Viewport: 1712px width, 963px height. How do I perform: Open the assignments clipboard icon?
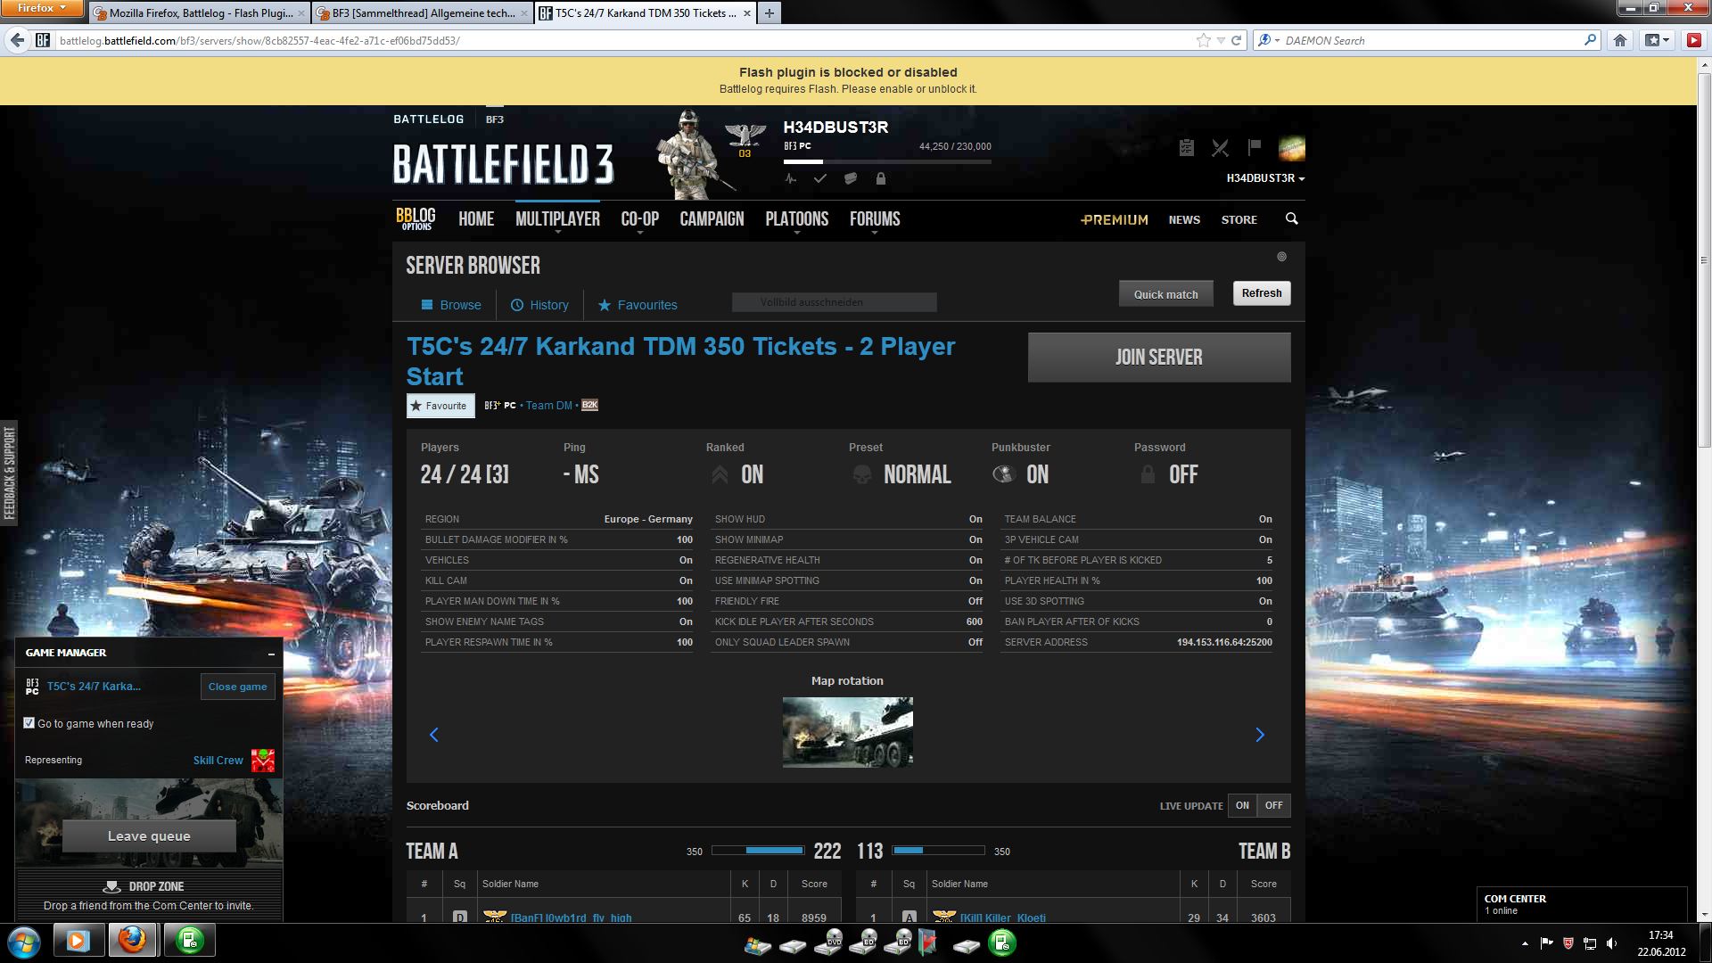click(x=1186, y=148)
